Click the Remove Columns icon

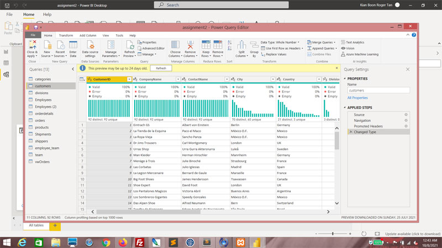coord(190,48)
